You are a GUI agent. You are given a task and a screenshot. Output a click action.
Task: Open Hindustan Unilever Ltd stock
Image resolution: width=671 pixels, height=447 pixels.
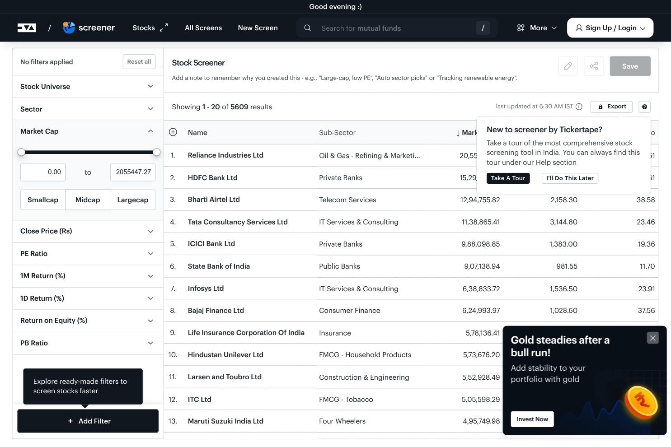click(225, 355)
